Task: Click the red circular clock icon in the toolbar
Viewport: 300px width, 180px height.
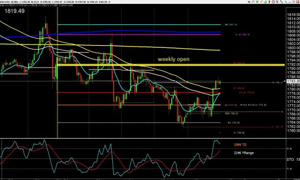Action: [274, 2]
